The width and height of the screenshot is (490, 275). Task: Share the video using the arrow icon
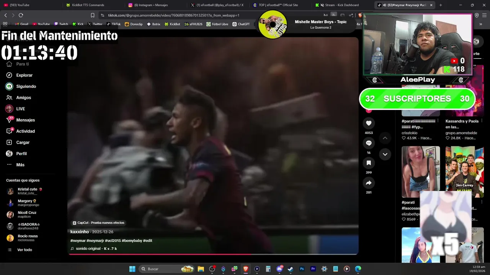coord(369,183)
